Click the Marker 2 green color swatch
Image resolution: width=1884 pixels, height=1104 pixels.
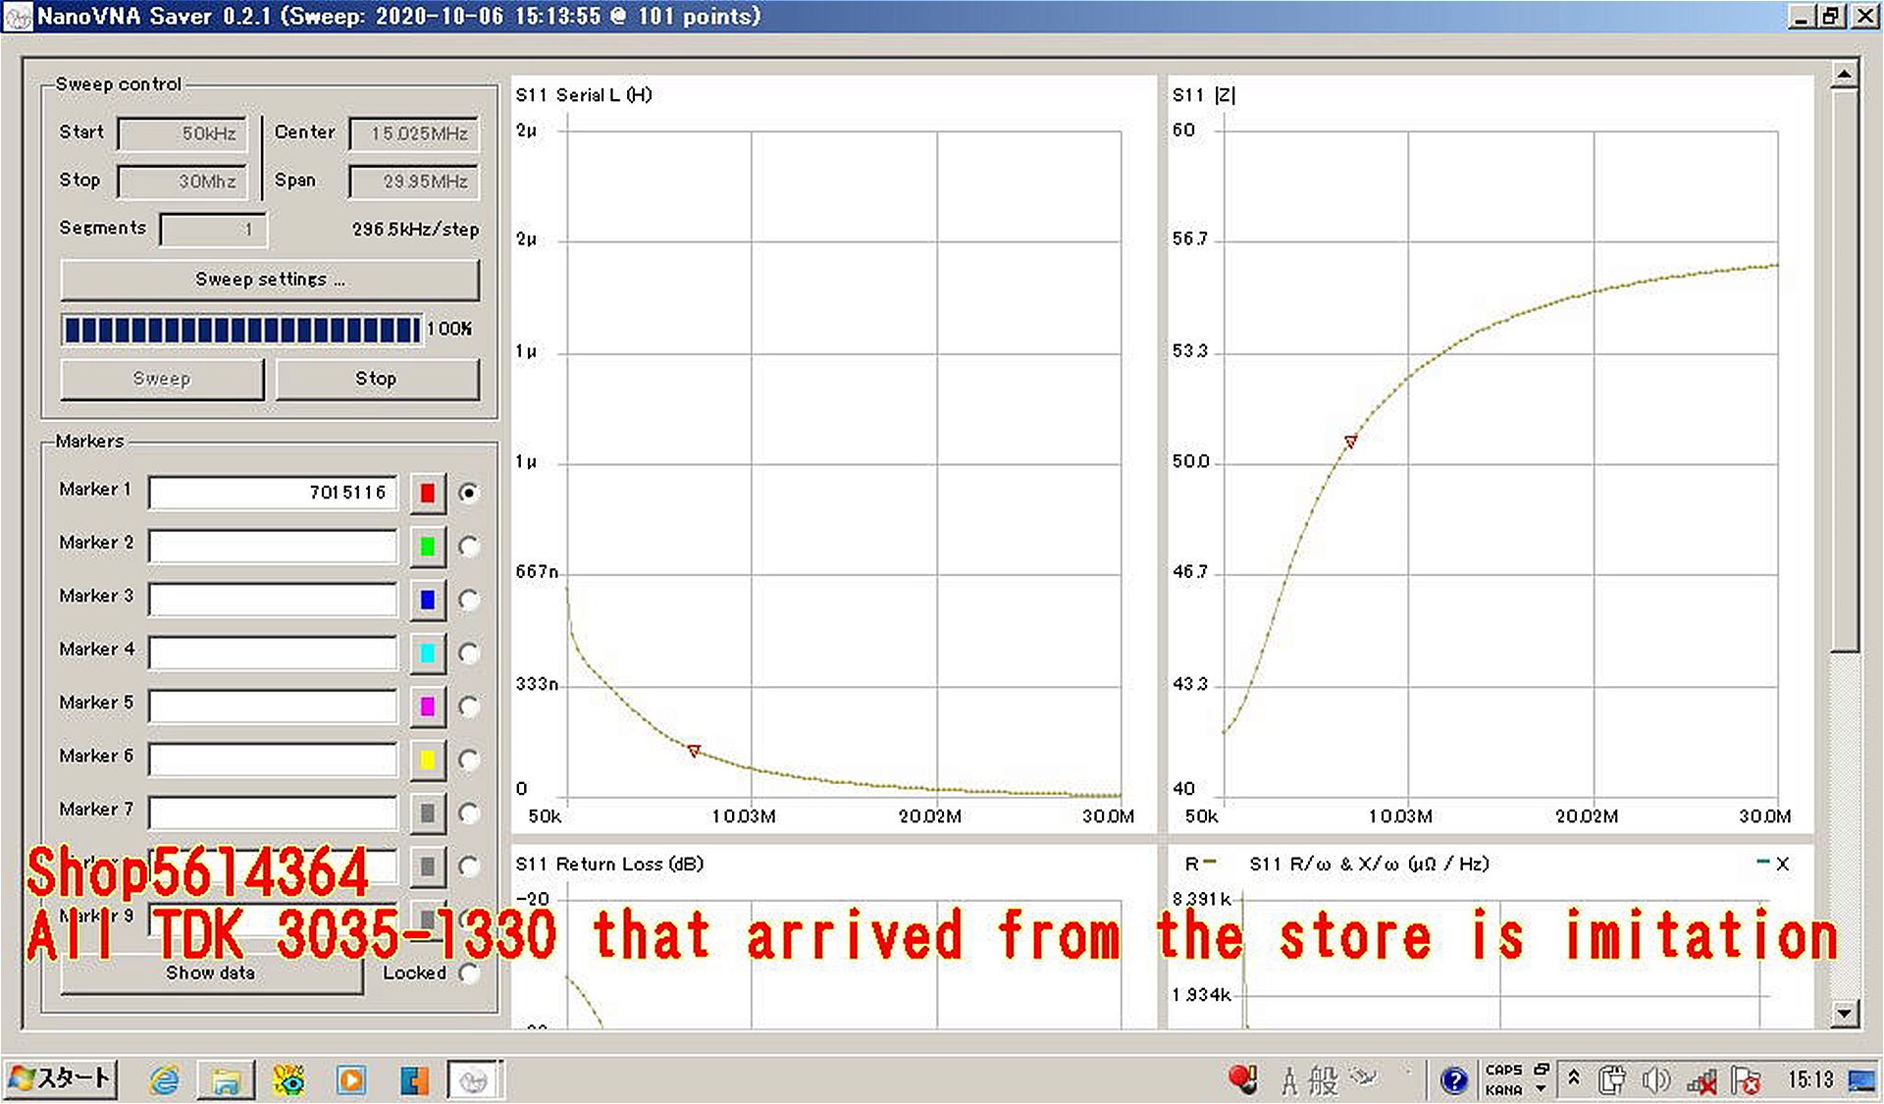click(x=428, y=547)
